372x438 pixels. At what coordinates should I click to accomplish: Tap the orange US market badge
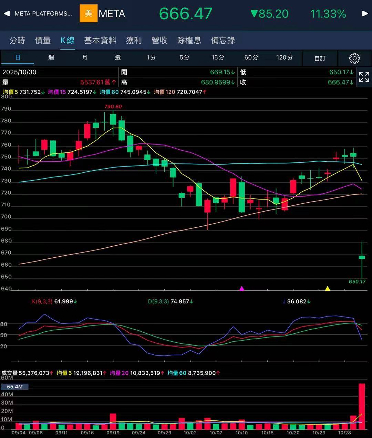click(89, 13)
